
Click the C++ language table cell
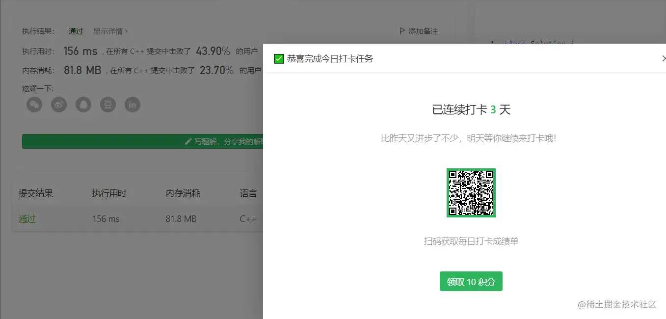click(248, 219)
